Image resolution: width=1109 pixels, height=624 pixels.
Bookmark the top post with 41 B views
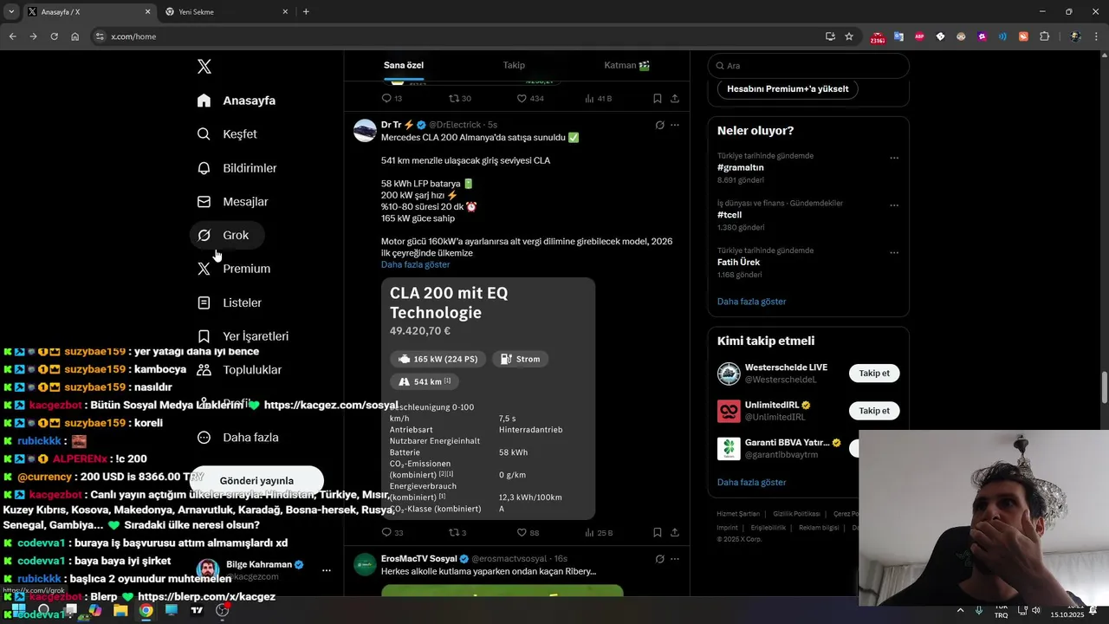(x=658, y=99)
